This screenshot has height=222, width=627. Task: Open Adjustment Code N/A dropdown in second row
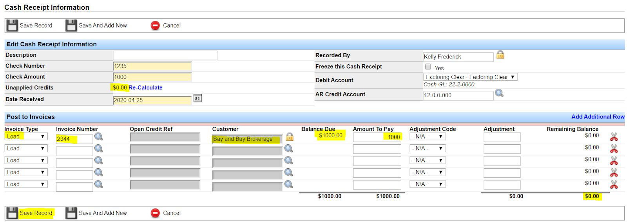428,148
